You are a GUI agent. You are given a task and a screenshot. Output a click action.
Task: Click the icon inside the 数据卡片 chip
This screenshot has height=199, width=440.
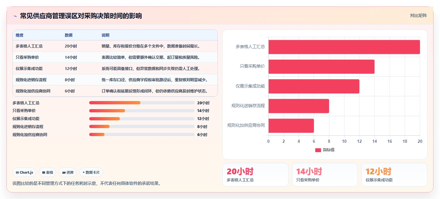point(83,172)
